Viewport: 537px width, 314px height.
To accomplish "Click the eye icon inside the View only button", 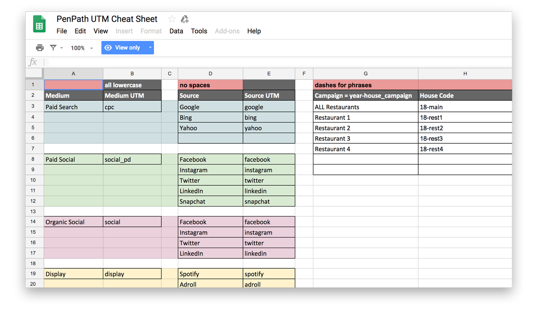I will 108,47.
